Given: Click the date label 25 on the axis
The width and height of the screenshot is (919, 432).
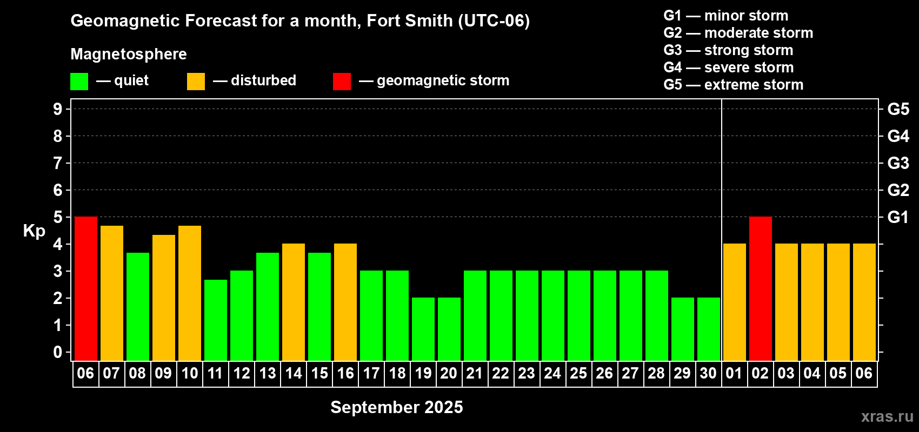Looking at the screenshot, I should pos(579,373).
